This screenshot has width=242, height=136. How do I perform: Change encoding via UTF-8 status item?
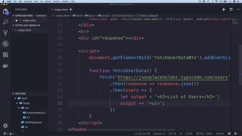[172, 133]
